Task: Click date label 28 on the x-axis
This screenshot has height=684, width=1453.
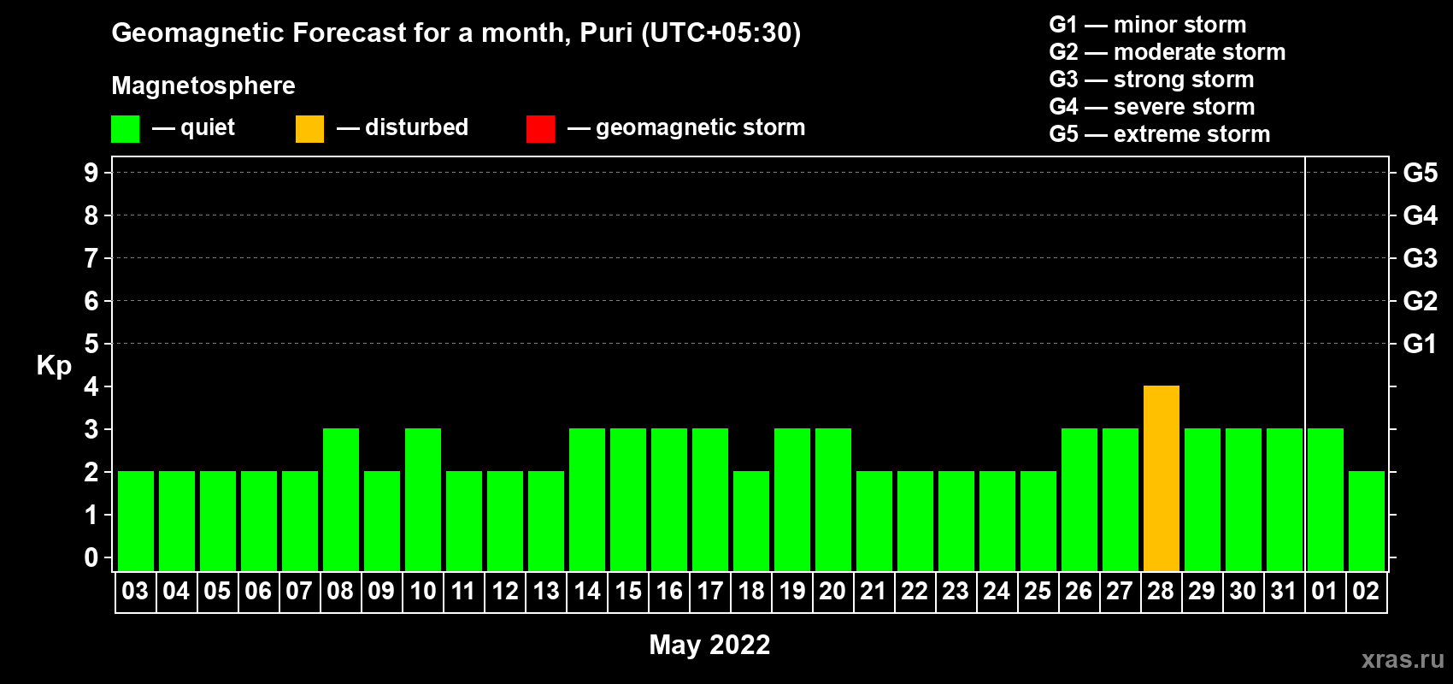Action: 1161,591
